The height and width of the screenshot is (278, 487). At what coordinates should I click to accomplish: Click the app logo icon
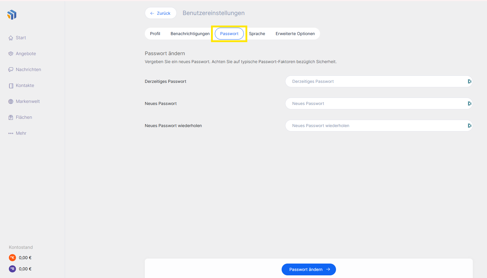click(x=12, y=14)
